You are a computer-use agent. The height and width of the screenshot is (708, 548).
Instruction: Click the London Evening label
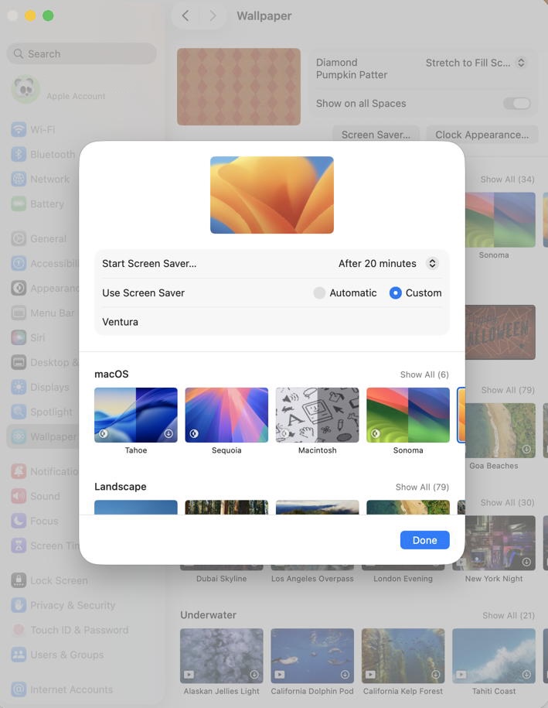(403, 579)
